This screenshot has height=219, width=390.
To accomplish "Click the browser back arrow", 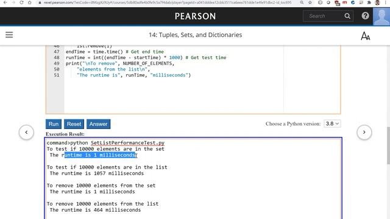I will click(5, 2).
